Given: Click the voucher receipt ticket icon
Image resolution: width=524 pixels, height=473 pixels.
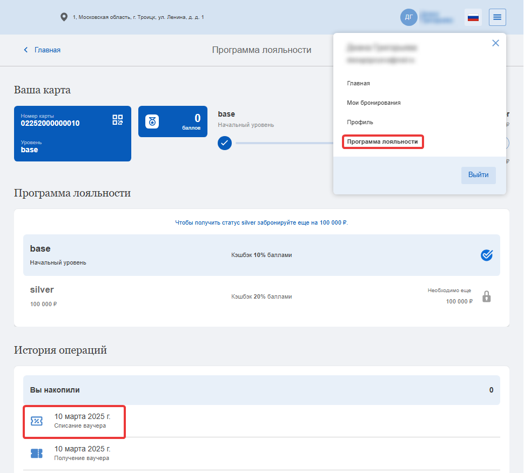Looking at the screenshot, I should click(37, 454).
